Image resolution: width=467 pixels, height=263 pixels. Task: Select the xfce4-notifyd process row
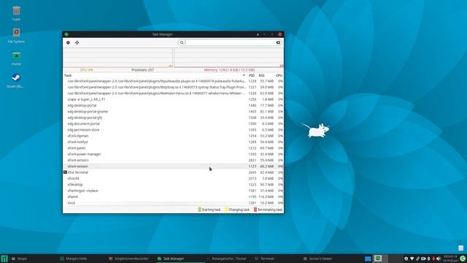click(x=174, y=142)
